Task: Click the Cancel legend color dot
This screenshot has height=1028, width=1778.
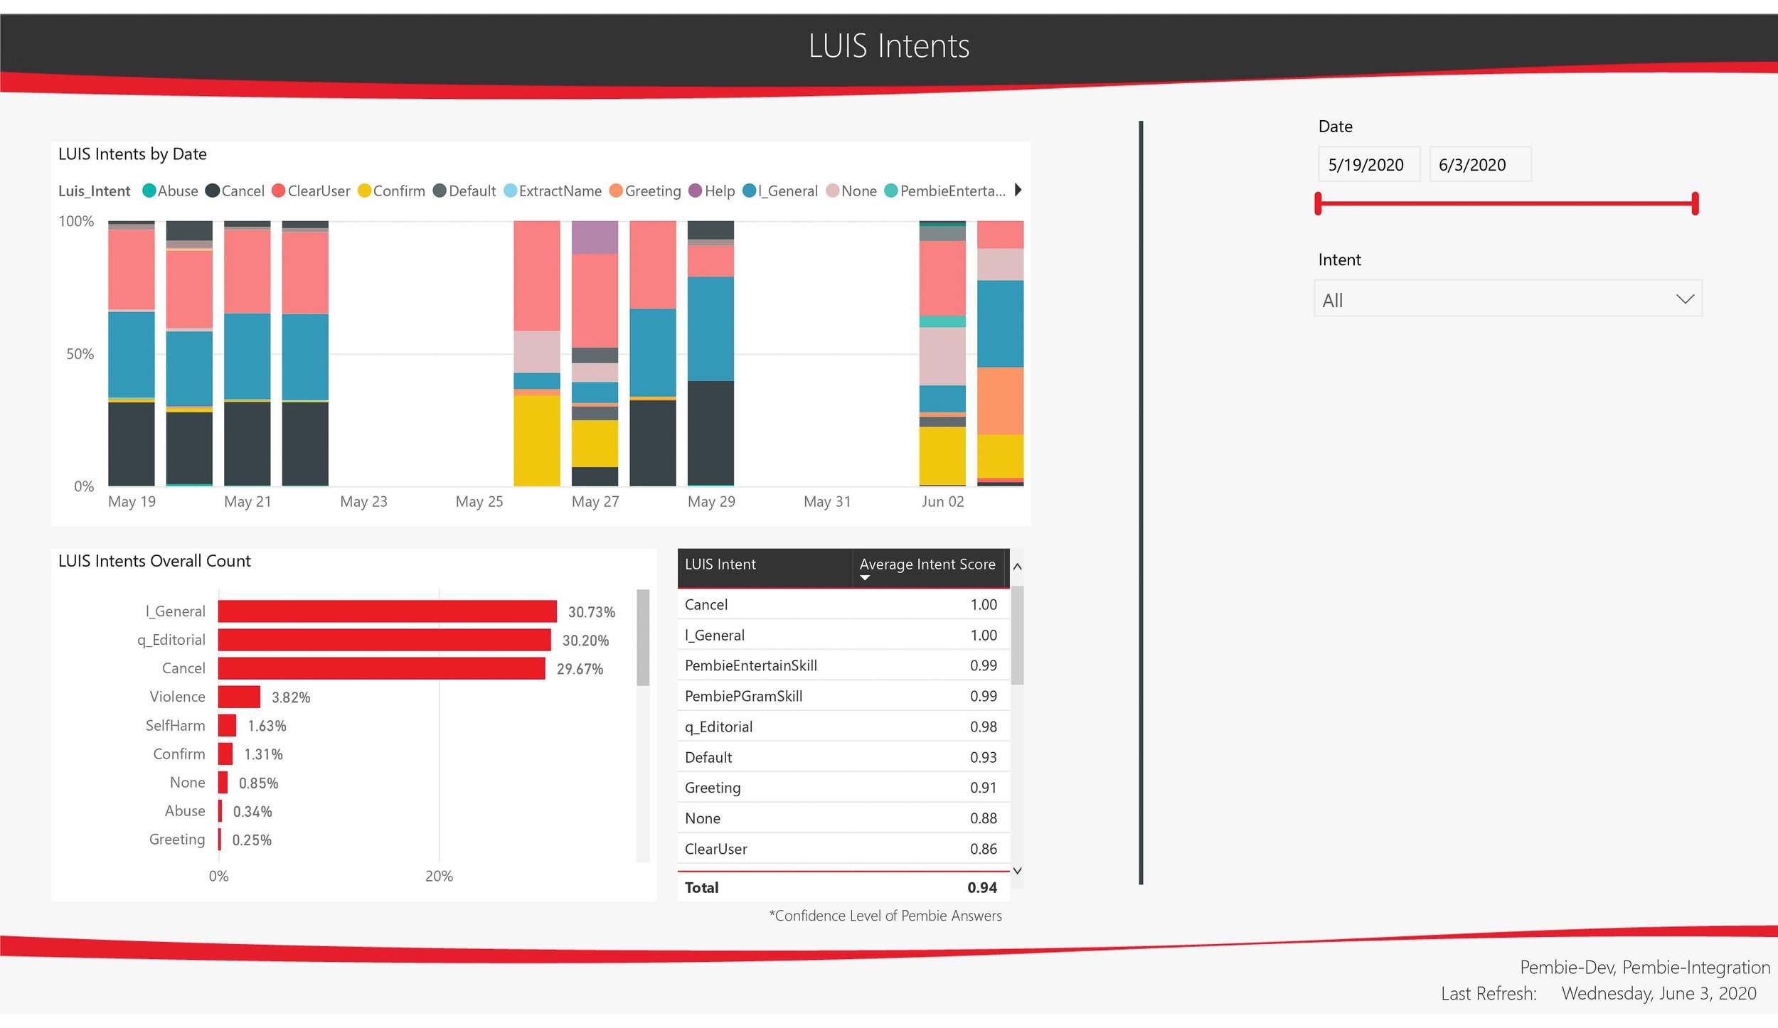Action: [x=212, y=191]
